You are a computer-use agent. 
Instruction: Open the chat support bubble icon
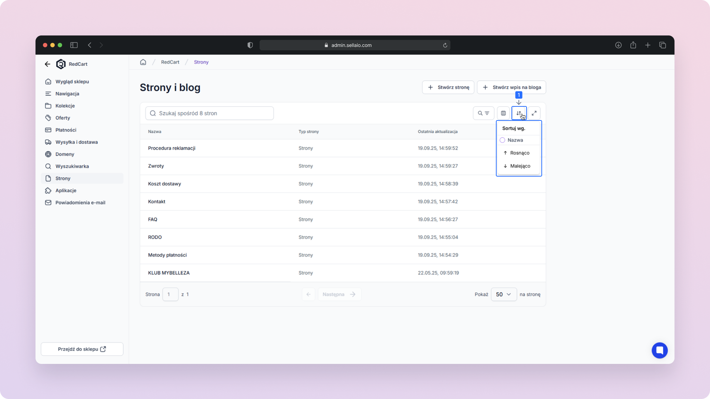point(659,350)
